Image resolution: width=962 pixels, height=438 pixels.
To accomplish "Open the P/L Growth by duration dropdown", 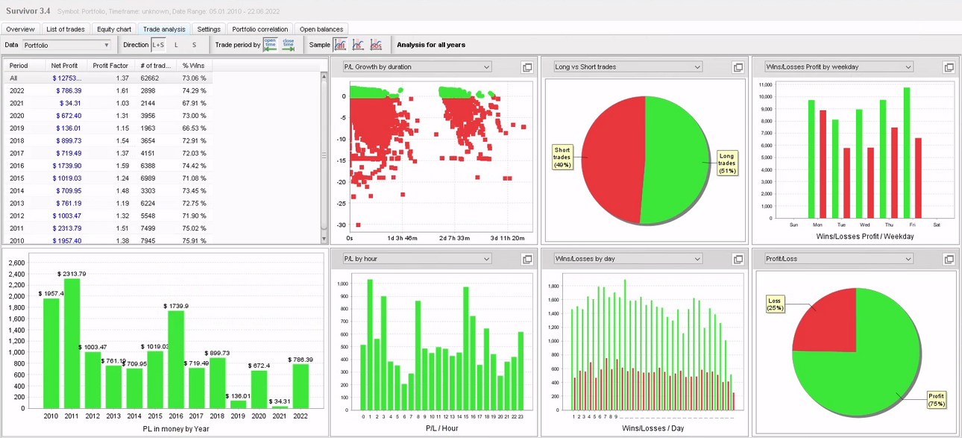I will tap(416, 67).
